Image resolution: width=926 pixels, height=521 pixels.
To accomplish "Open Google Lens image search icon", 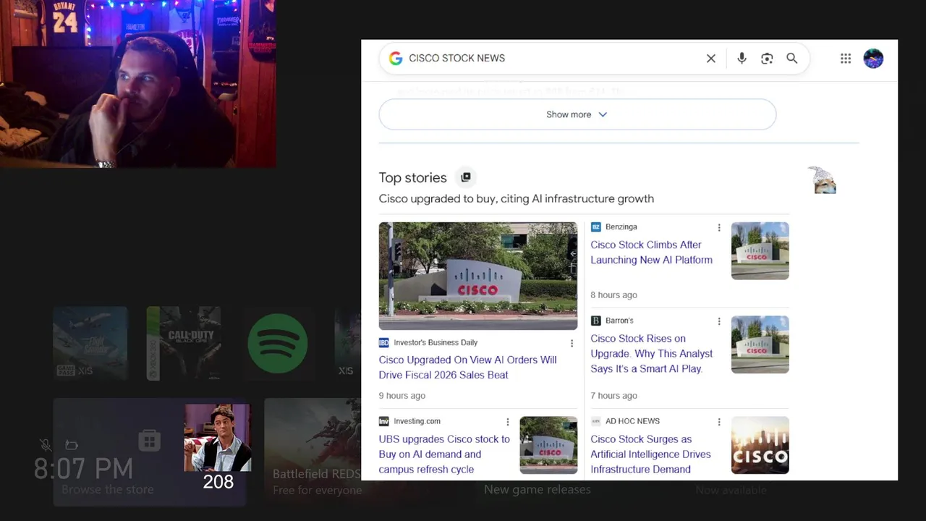I will point(767,59).
